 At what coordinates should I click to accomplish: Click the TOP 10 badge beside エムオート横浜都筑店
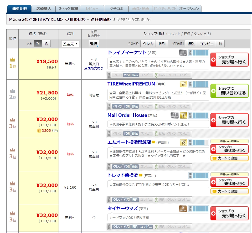coord(183,142)
